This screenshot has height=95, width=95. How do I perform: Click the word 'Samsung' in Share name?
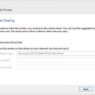23,53
